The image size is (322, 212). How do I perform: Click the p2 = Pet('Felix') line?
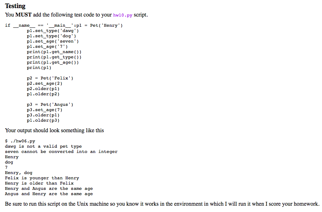pyautogui.click(x=50, y=78)
